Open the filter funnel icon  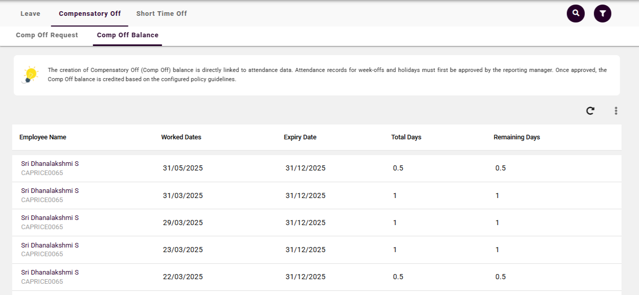602,13
